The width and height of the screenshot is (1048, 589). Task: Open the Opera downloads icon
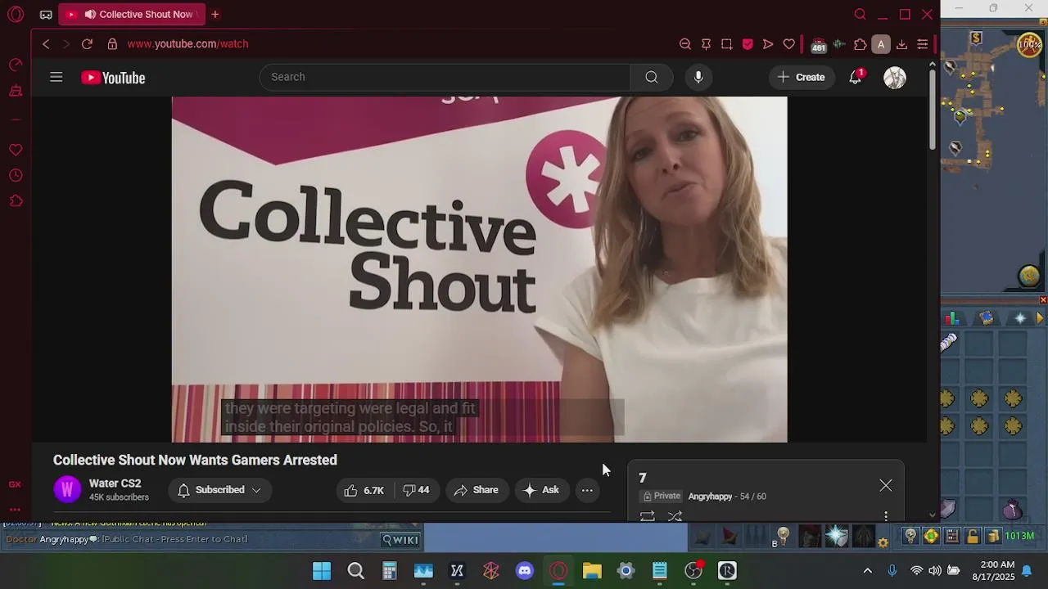901,44
